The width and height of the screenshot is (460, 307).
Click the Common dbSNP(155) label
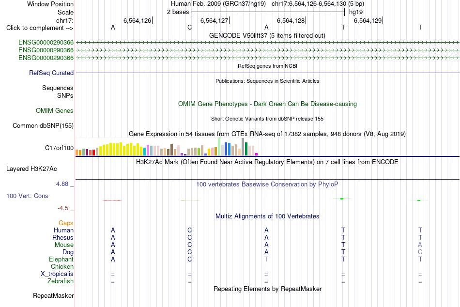coord(43,125)
